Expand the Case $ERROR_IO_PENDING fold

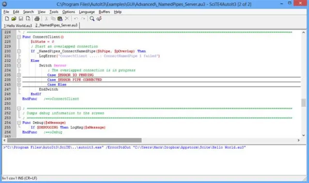19,75
